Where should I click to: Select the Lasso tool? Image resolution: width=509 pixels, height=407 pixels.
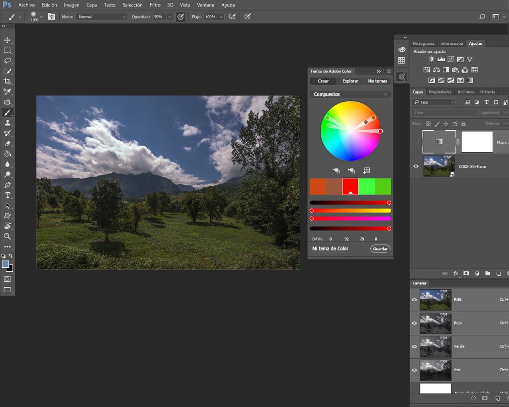coord(7,61)
